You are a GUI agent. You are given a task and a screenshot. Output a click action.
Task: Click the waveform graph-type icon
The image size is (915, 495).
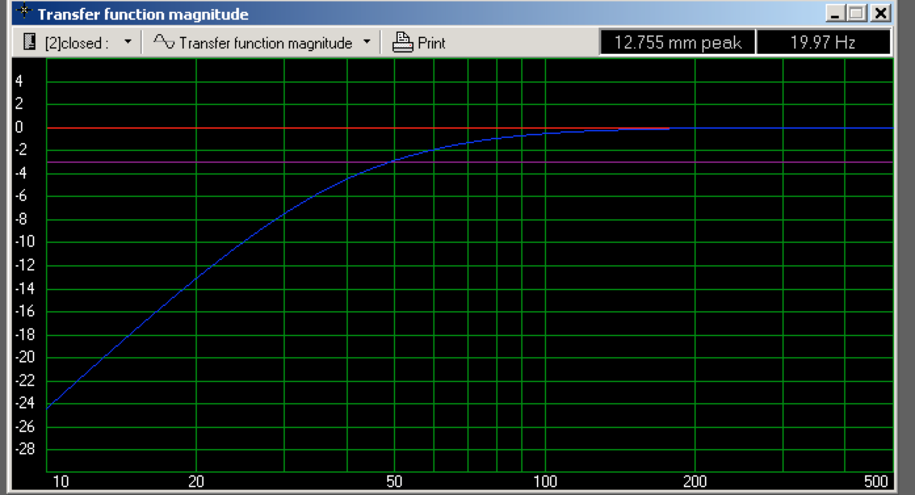coord(163,42)
